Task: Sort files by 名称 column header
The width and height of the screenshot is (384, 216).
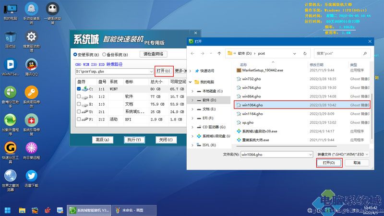Action: (243, 65)
